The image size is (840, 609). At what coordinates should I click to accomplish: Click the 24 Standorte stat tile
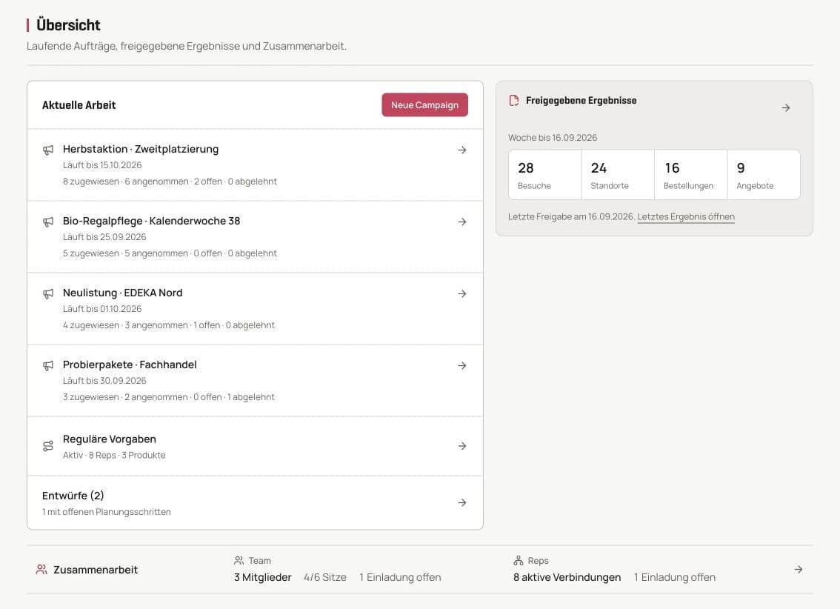pyautogui.click(x=618, y=175)
